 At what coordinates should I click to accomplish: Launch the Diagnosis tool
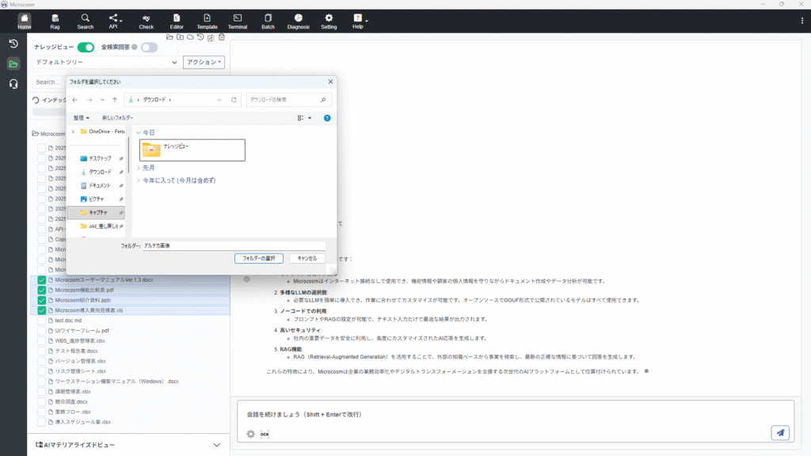coord(298,21)
